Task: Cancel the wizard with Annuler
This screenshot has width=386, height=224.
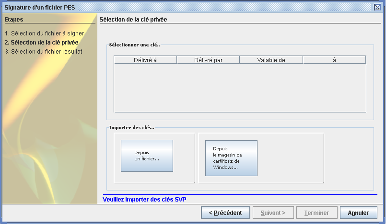Action: tap(358, 213)
